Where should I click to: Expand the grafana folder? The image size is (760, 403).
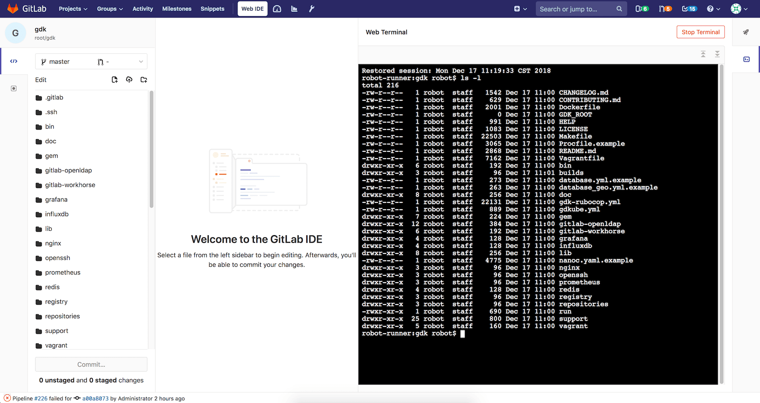91,200
